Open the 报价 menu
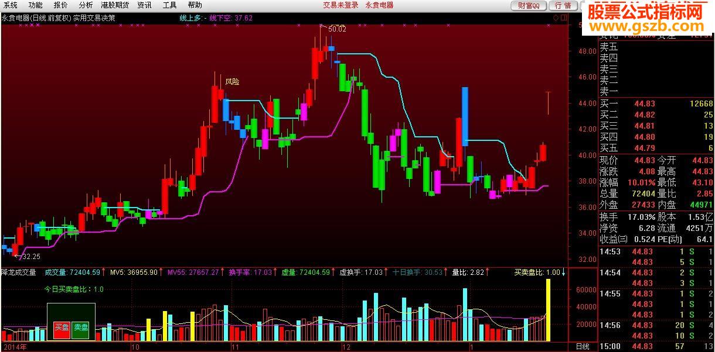This screenshot has height=352, width=715. click(x=60, y=5)
